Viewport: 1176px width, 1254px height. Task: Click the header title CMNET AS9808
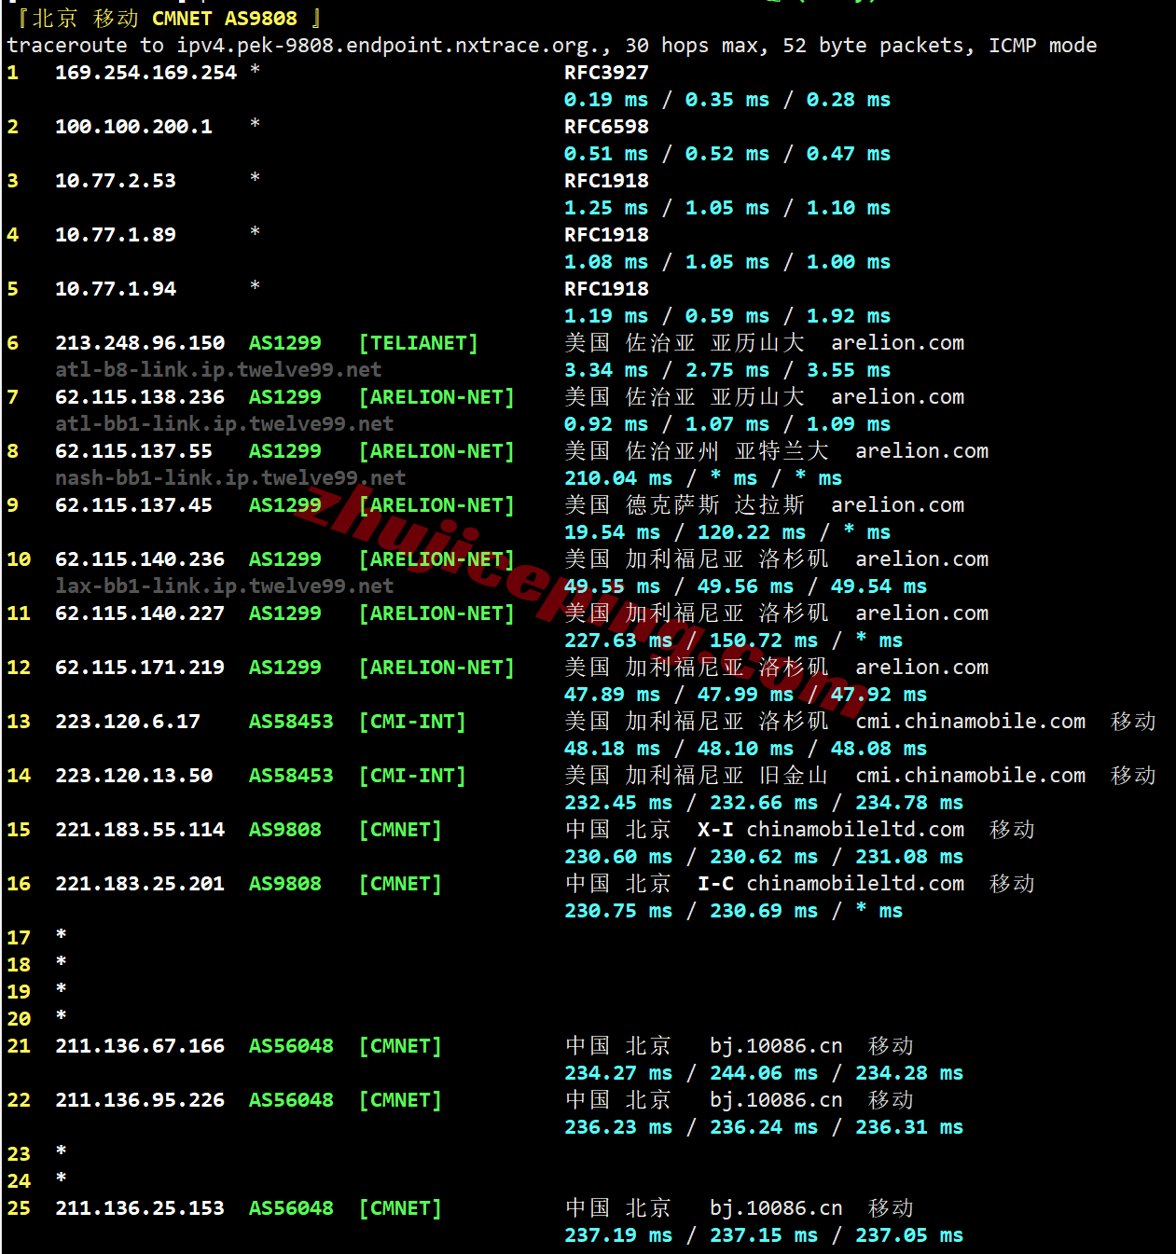(x=225, y=19)
